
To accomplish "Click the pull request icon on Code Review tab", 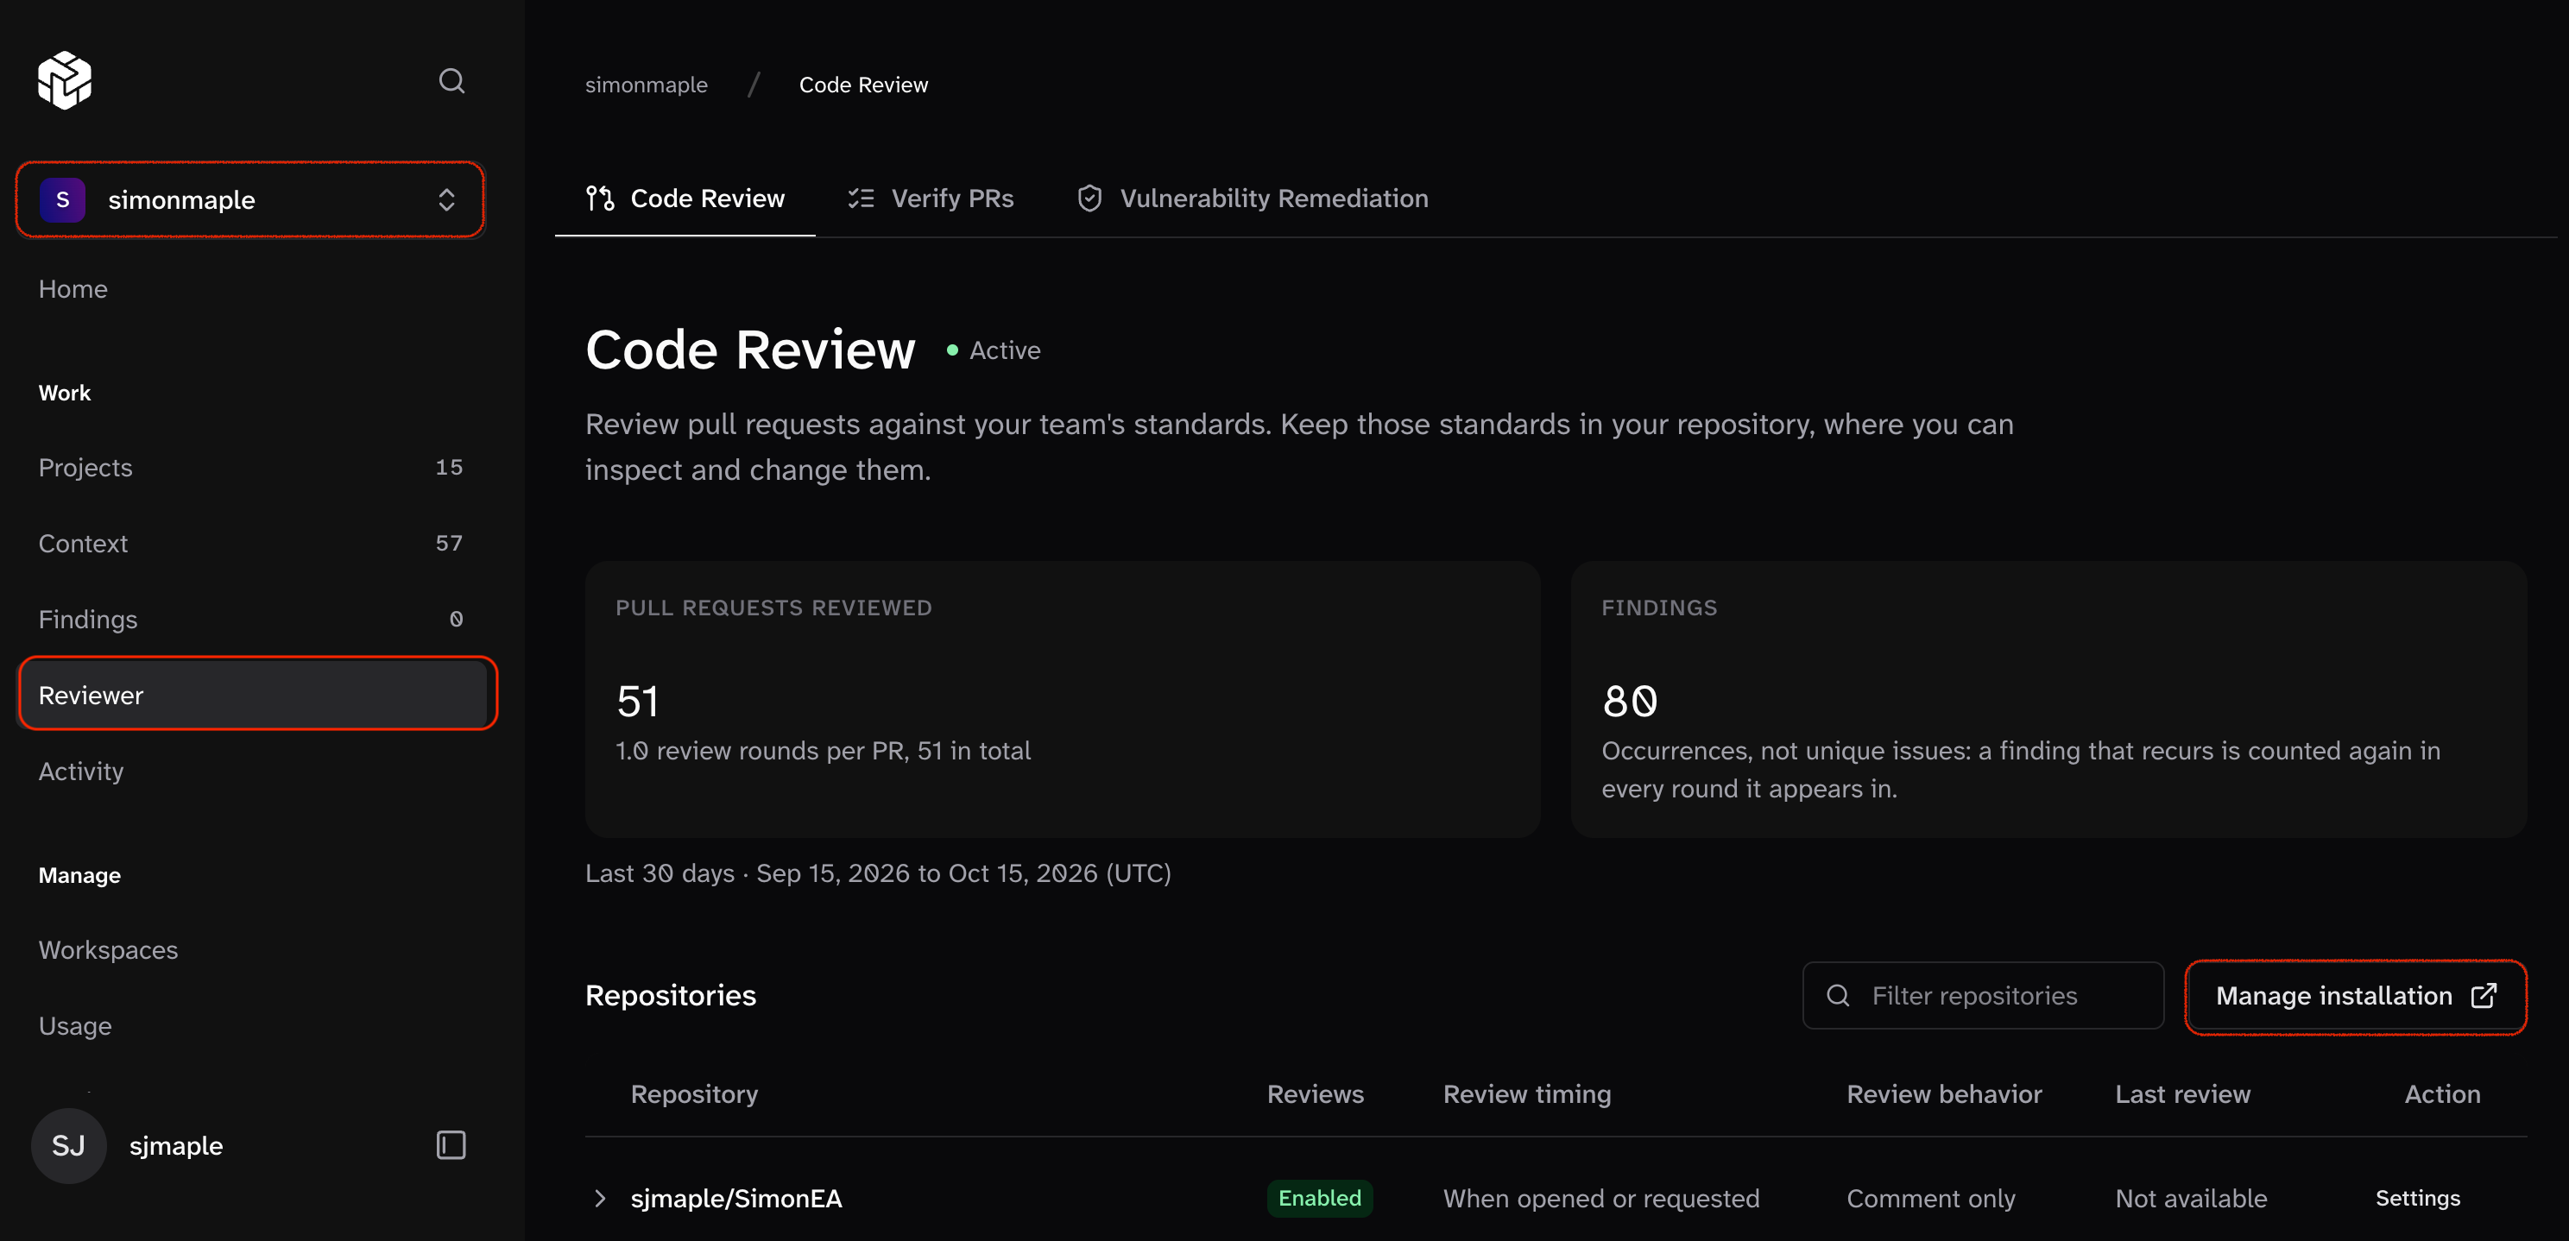I will coord(599,198).
